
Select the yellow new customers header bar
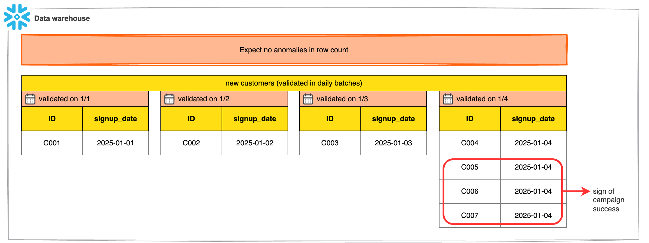tap(294, 83)
